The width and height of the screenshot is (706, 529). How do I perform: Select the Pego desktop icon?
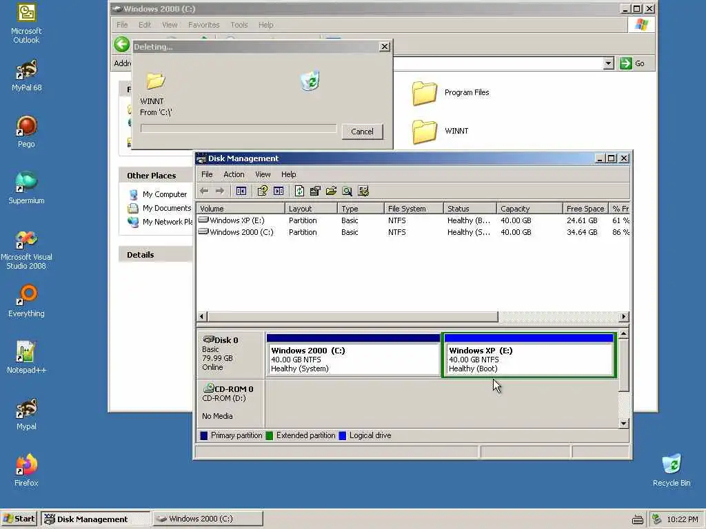tap(26, 132)
